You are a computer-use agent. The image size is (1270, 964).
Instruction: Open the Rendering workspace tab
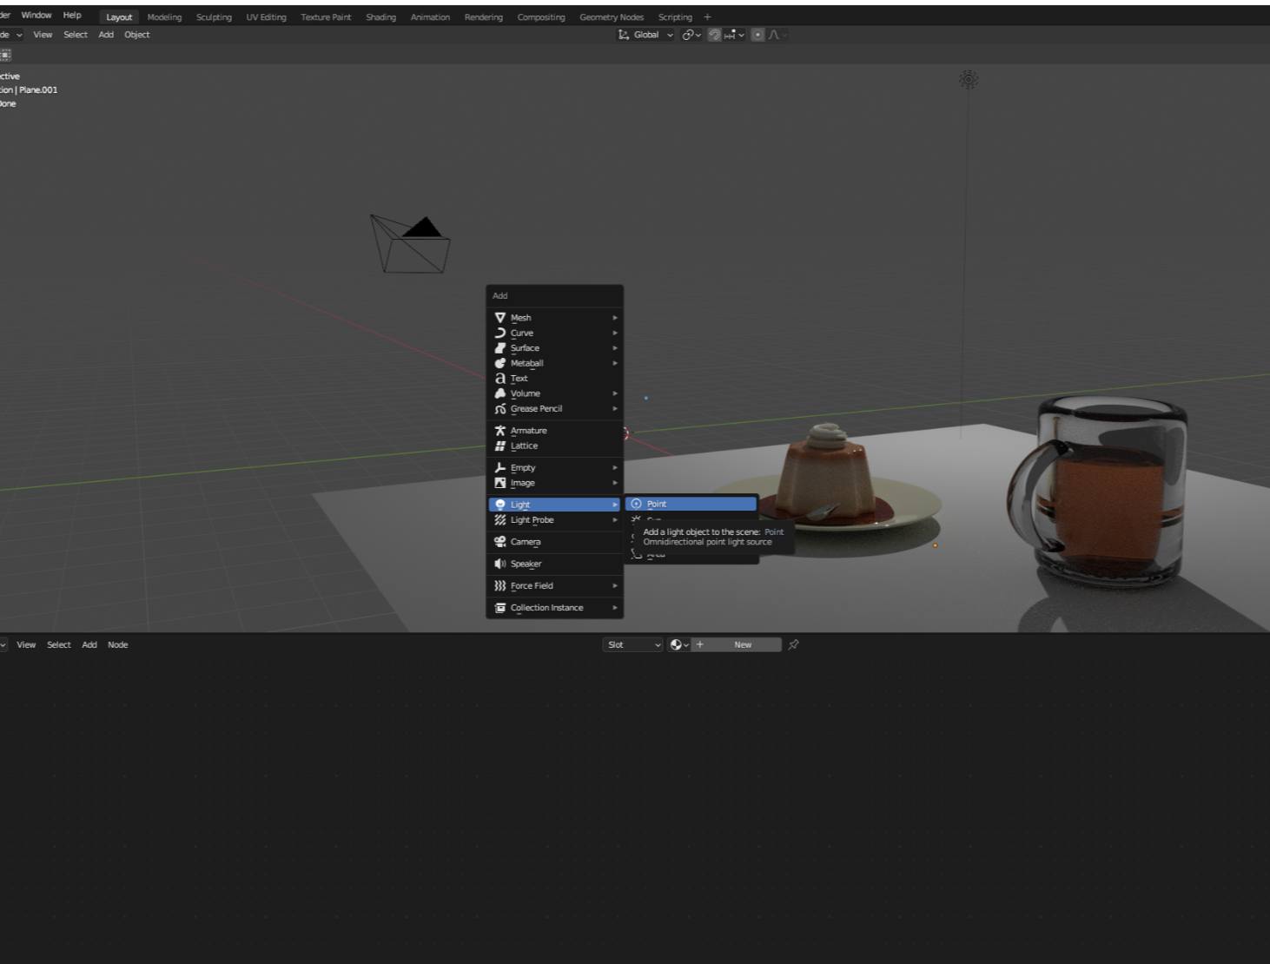point(484,17)
